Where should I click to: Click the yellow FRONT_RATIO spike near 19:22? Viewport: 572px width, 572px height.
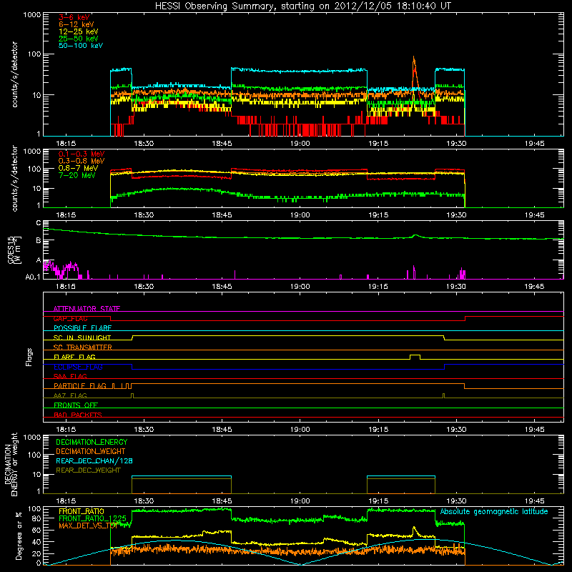pyautogui.click(x=415, y=529)
